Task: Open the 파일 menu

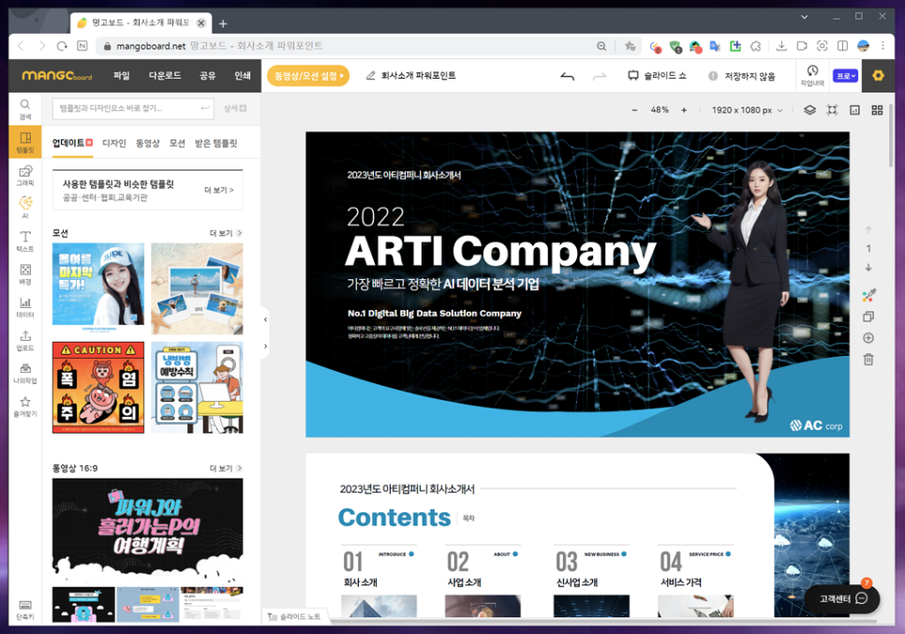Action: 121,76
